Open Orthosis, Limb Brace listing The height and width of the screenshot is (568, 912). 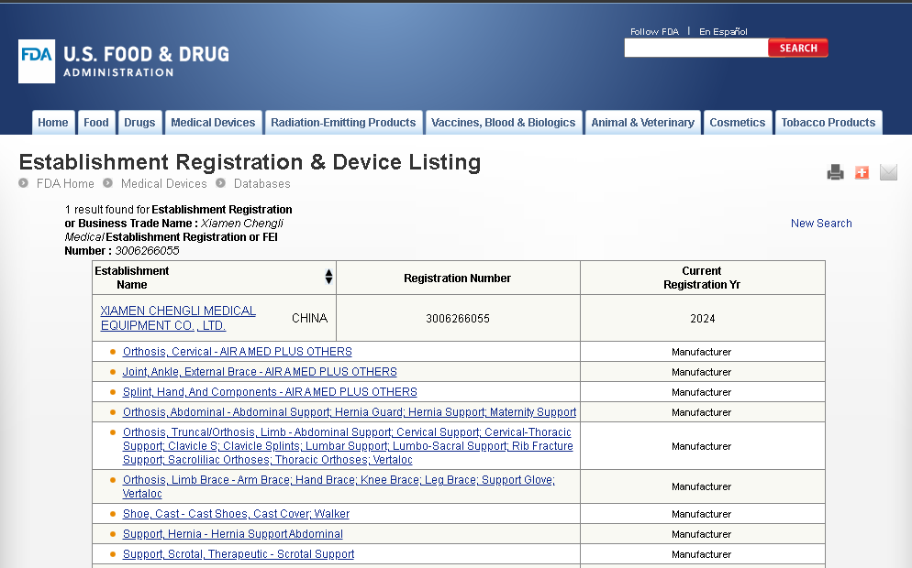[x=339, y=486]
